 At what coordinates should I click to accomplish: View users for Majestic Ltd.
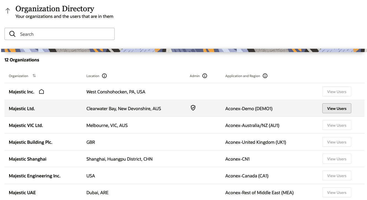coord(336,109)
